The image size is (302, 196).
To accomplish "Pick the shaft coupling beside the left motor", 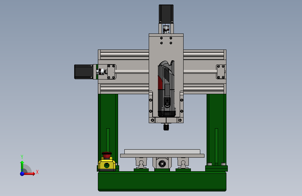I will [x=100, y=72].
